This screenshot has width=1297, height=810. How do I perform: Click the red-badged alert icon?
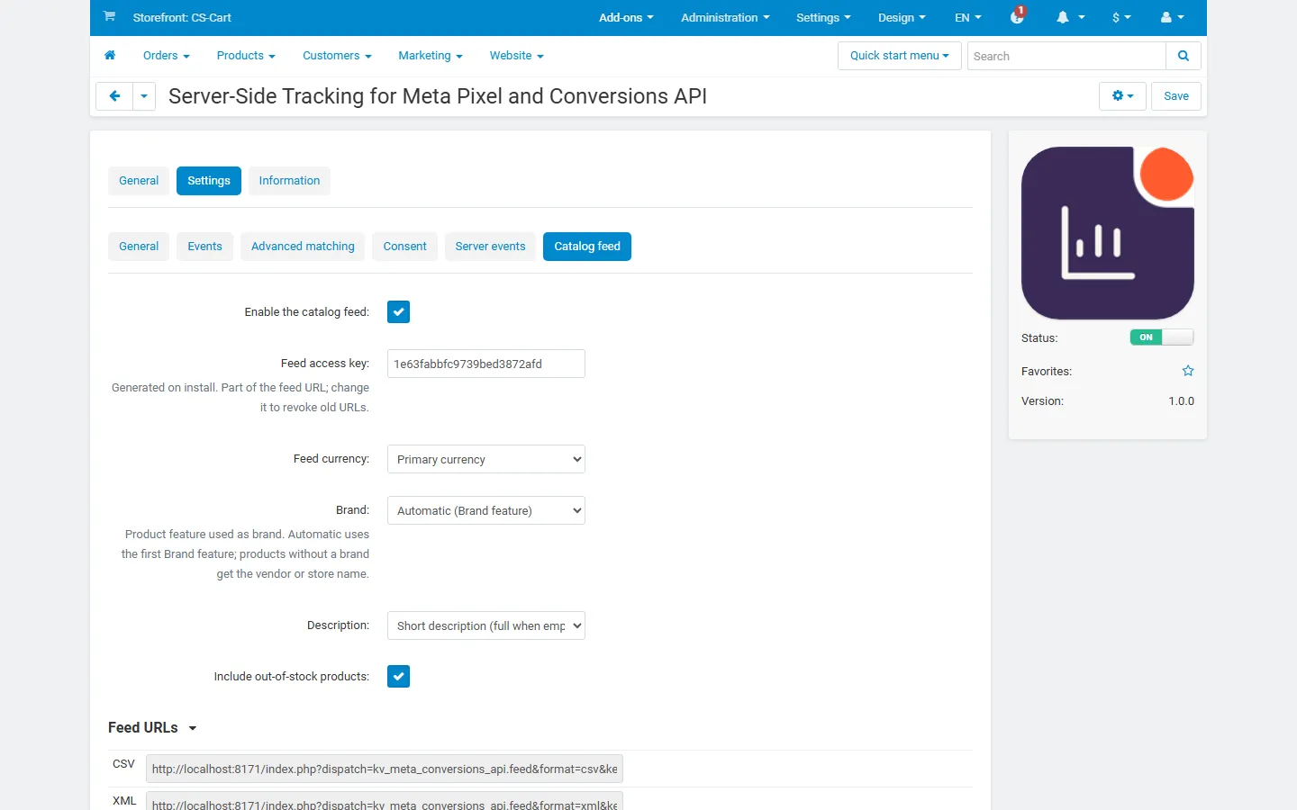(x=1018, y=16)
